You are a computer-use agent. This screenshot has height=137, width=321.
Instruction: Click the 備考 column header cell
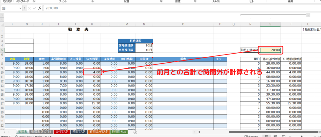pyautogui.click(x=183, y=59)
